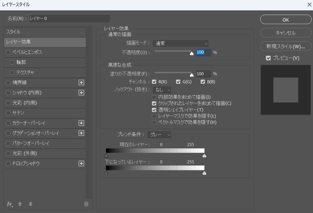Add another ドロップシャドウ with plus icon

pos(81,164)
